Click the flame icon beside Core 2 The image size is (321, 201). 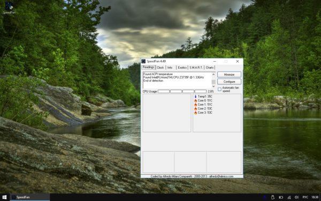click(x=195, y=108)
